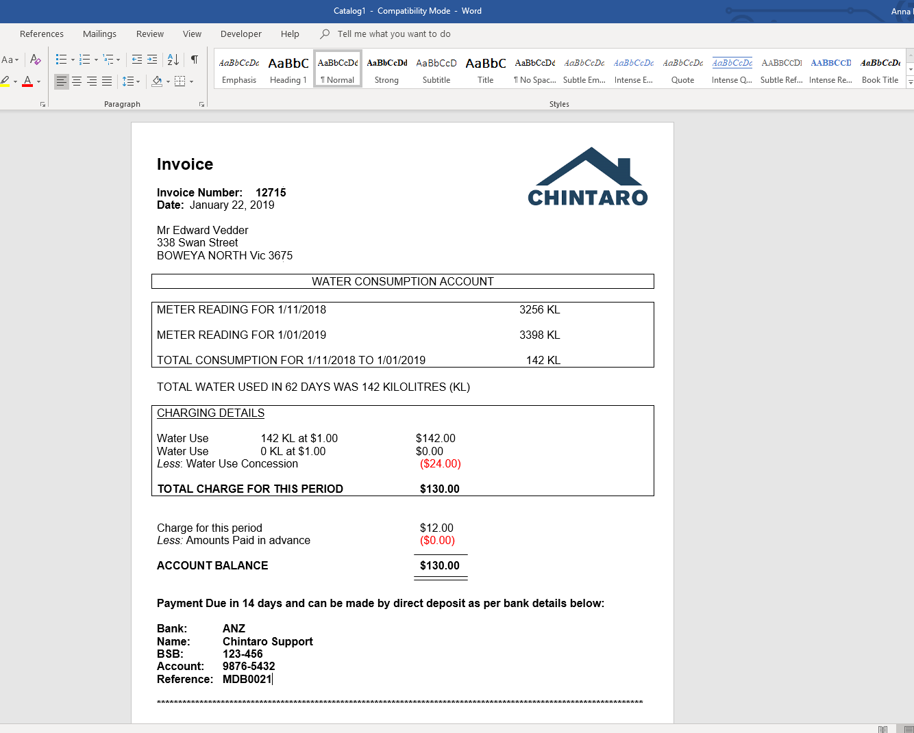The image size is (914, 733).
Task: Click invoice number 12715
Action: [x=271, y=192]
